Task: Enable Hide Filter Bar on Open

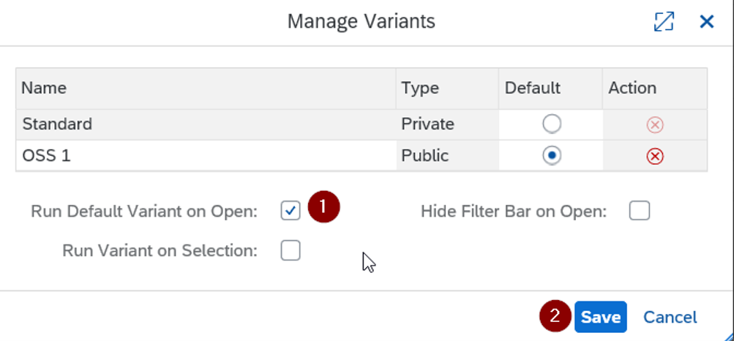Action: 640,211
